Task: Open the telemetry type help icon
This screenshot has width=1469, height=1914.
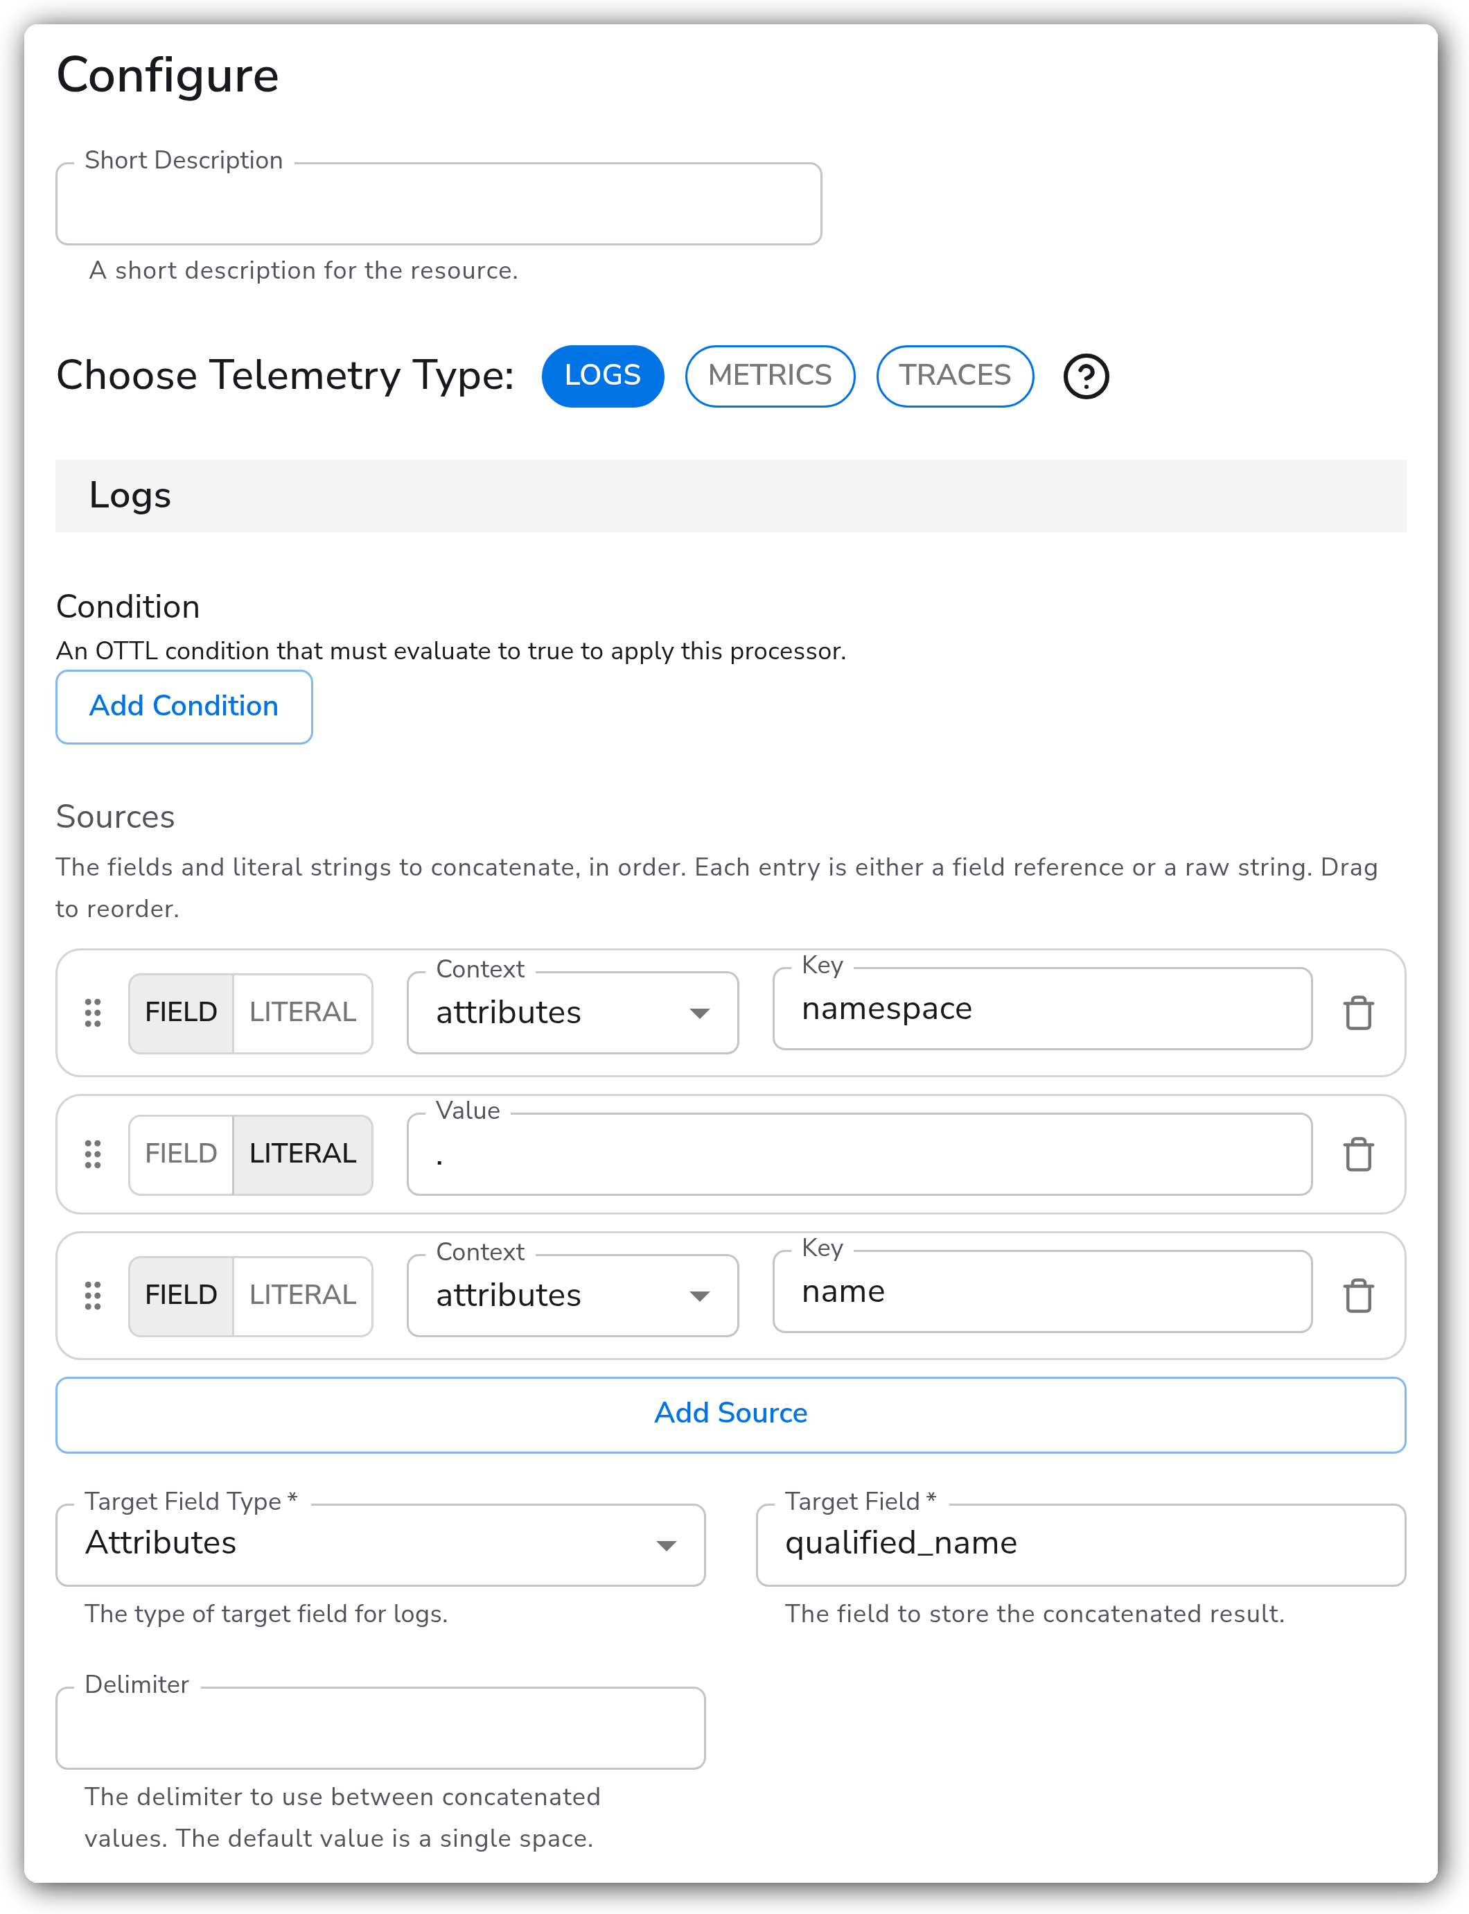Action: 1086,377
